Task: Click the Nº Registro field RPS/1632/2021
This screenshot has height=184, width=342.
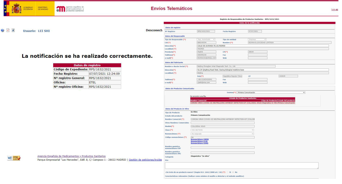Action: coord(206,31)
